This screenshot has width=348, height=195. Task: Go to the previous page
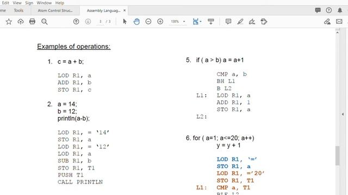click(76, 22)
